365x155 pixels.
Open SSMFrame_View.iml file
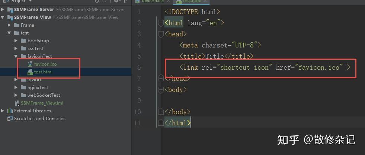(42, 103)
